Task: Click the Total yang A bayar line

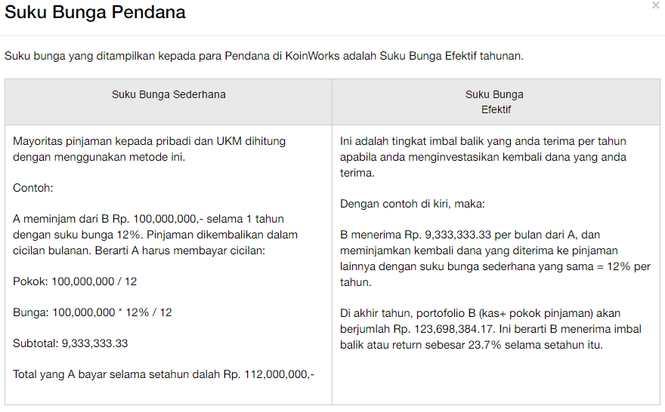Action: [x=164, y=374]
